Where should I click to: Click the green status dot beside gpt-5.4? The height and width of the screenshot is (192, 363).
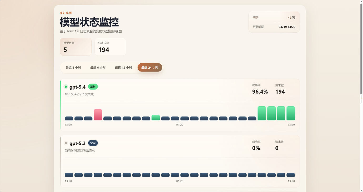(x=66, y=87)
